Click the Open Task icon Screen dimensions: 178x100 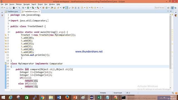55,8
